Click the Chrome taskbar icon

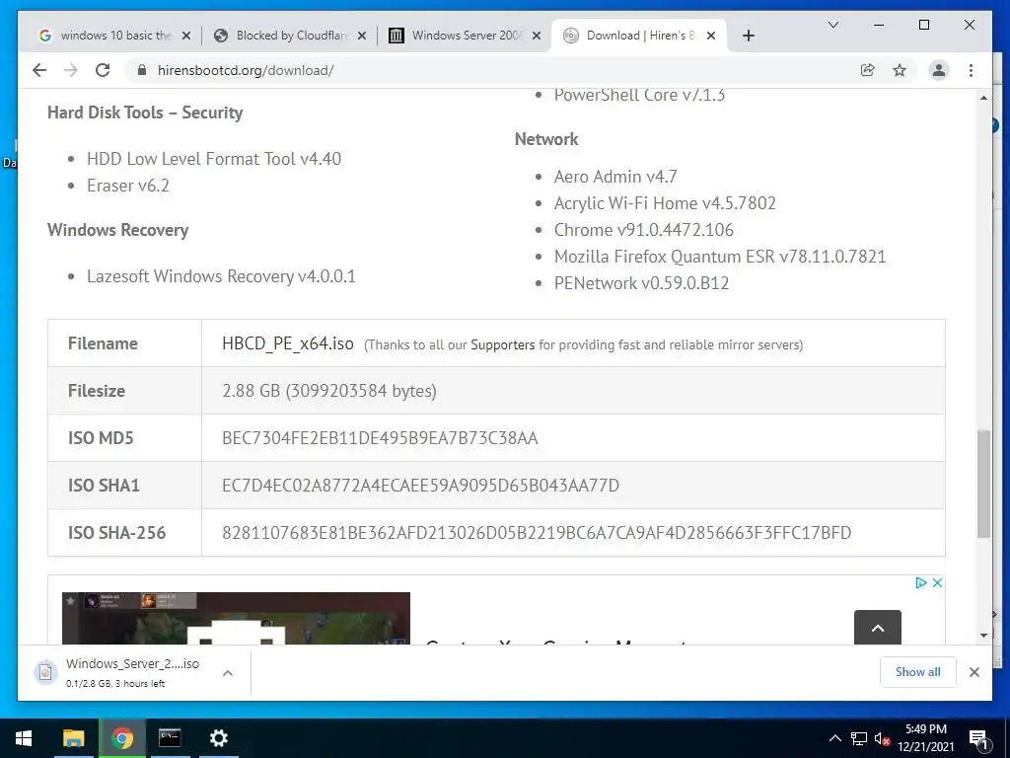(121, 738)
